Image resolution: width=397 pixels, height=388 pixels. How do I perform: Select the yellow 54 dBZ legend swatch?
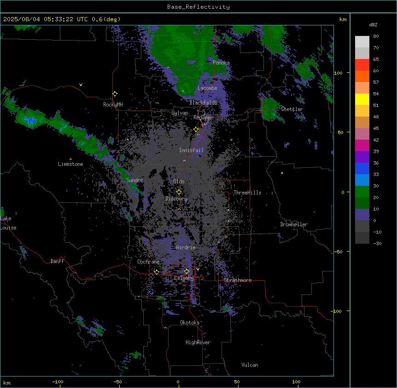coord(362,99)
